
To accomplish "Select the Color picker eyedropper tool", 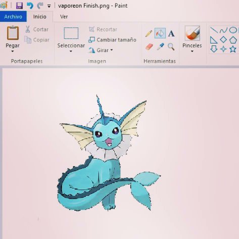I will pos(160,46).
